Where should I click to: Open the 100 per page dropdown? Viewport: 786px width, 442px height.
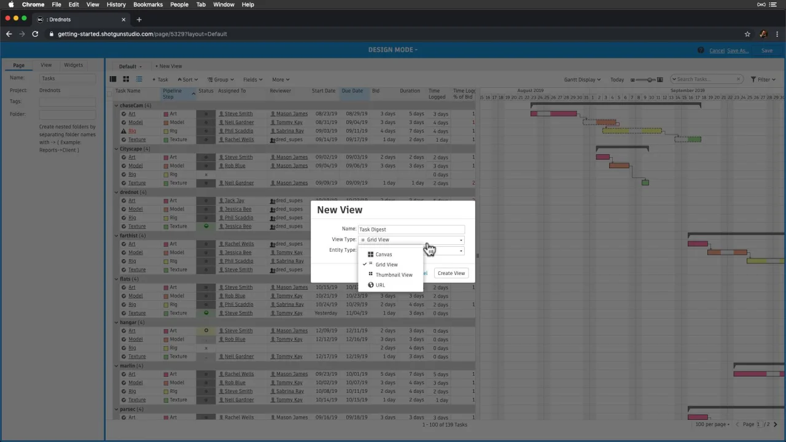[712, 424]
